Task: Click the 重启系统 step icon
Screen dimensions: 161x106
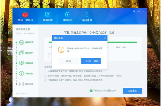Action: point(21,84)
